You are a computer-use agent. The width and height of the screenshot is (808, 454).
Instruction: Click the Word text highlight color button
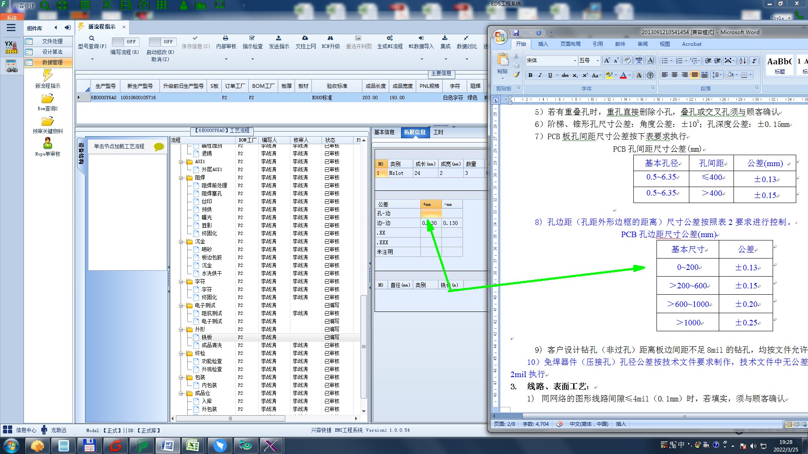pyautogui.click(x=609, y=75)
